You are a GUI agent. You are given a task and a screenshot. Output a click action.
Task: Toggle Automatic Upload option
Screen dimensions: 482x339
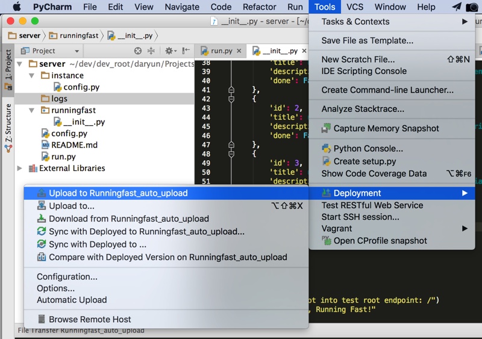click(x=72, y=300)
